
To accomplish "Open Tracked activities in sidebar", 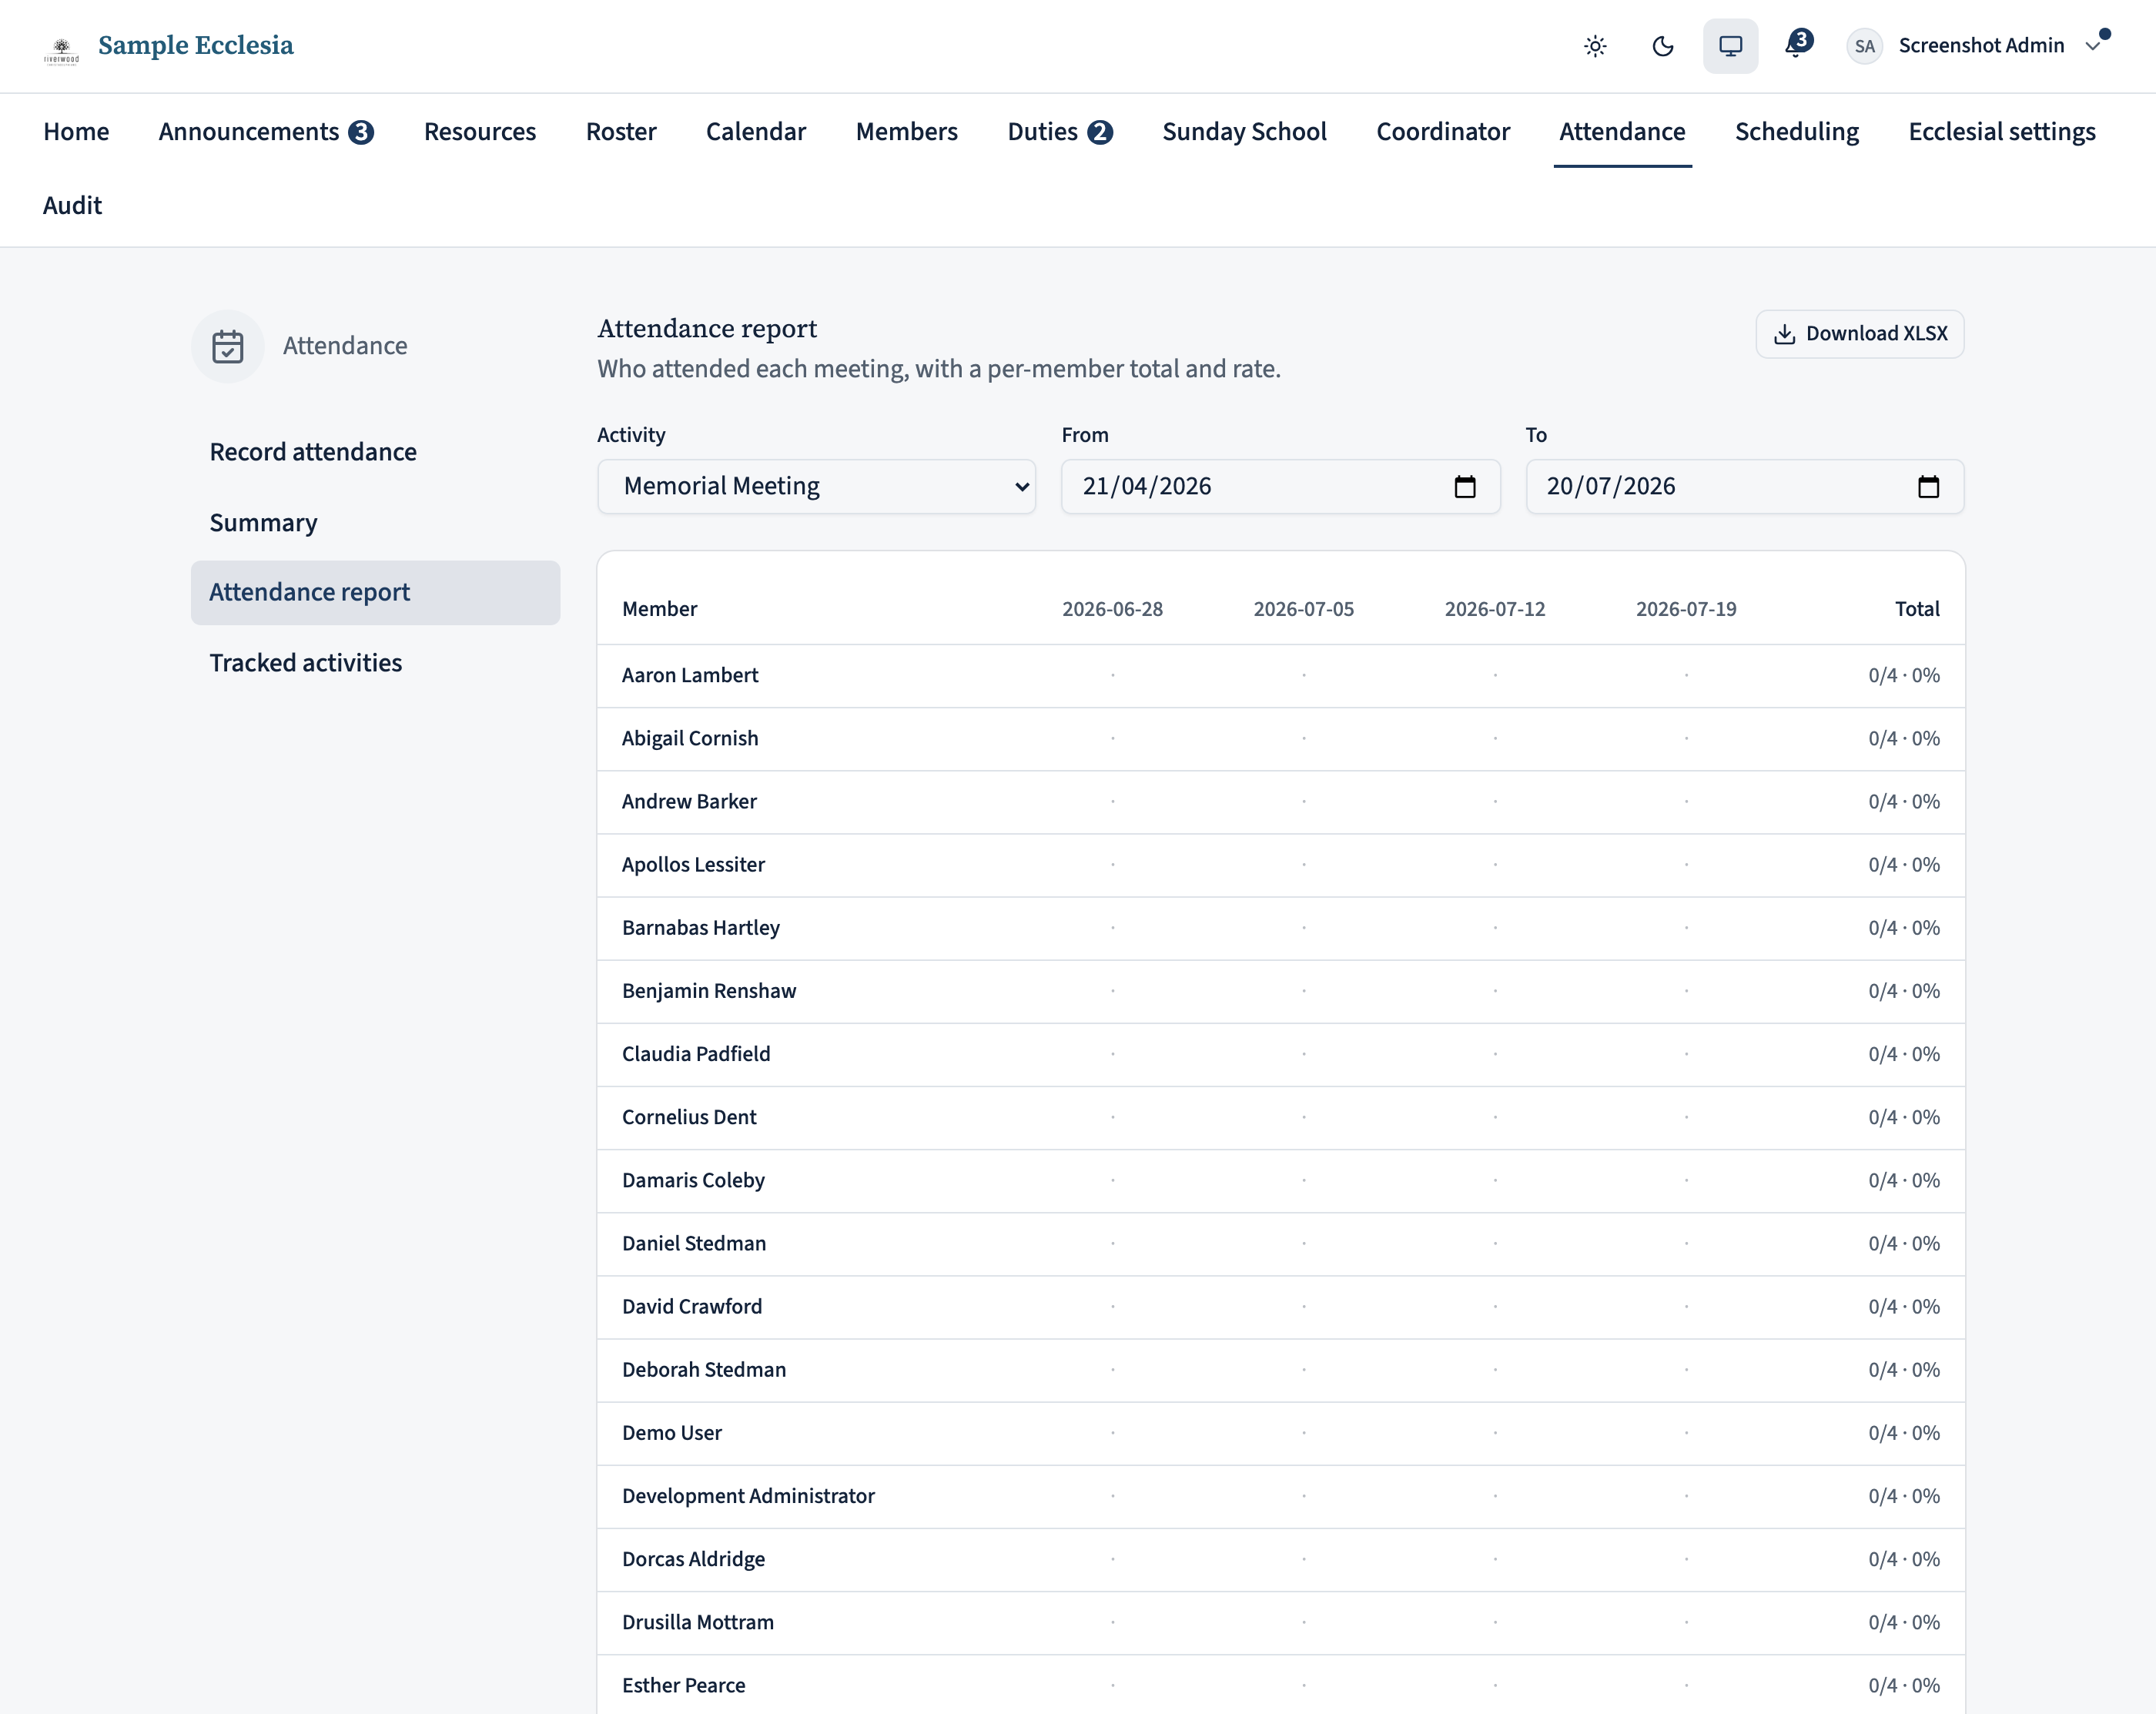I will 305,663.
